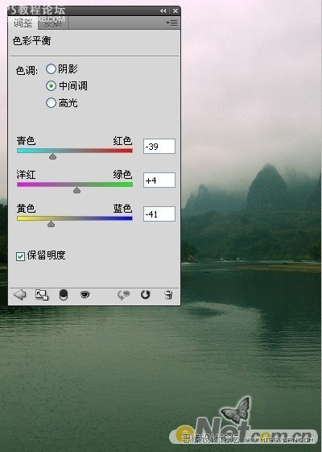Click the clip to layer icon
Viewport: 322px width, 452px height.
(64, 295)
